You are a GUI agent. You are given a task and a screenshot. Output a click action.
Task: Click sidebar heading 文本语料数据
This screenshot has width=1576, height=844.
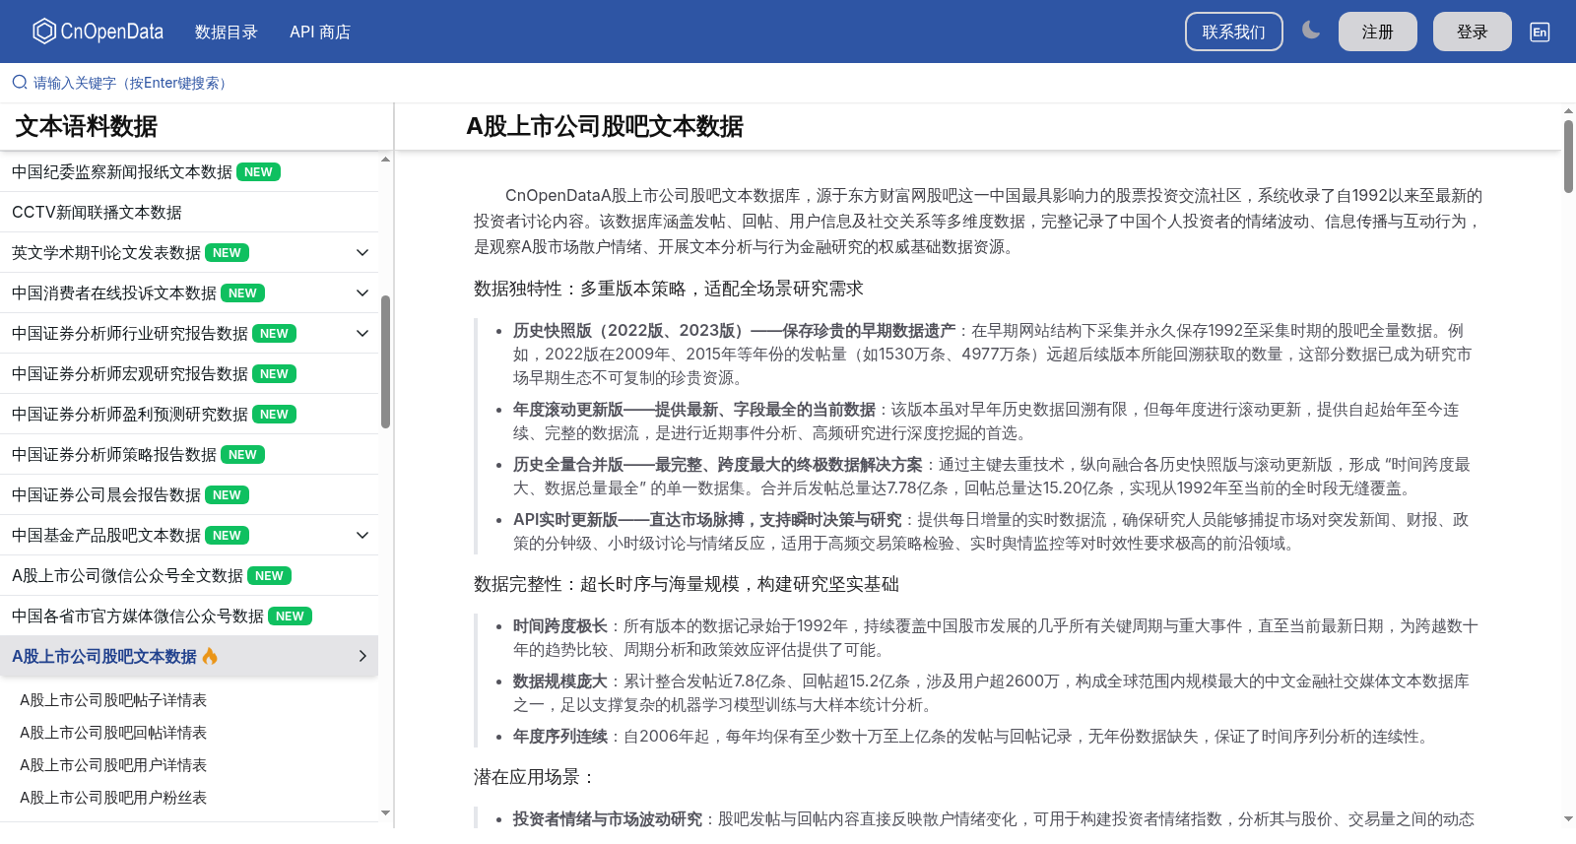point(86,126)
